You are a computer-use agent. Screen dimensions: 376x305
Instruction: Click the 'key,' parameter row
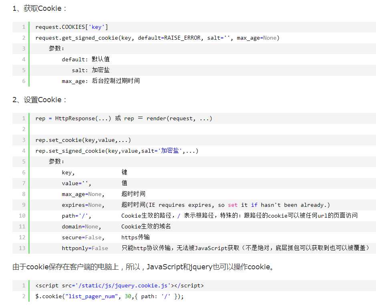click(95, 172)
